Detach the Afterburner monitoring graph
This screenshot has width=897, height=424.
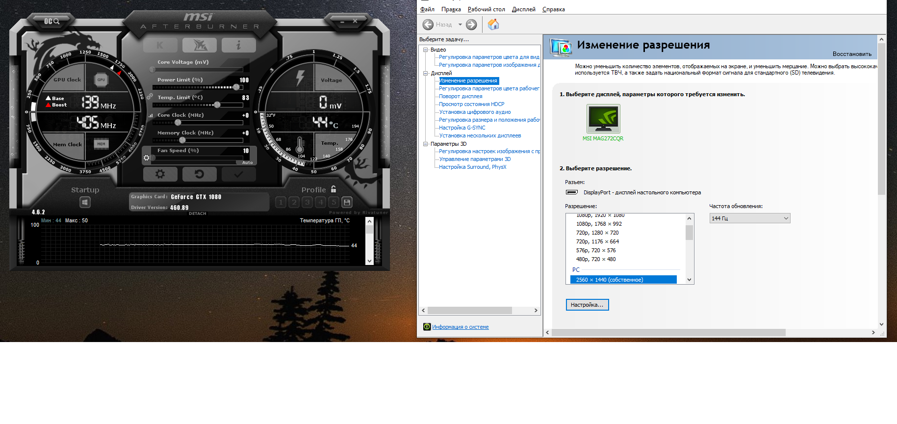pos(198,213)
